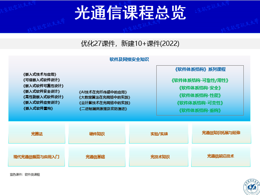Image resolution: width=260 pixels, height=195 pixels.
Task: Click 《软件体系结构-安全》 green course link
Action: [200, 88]
